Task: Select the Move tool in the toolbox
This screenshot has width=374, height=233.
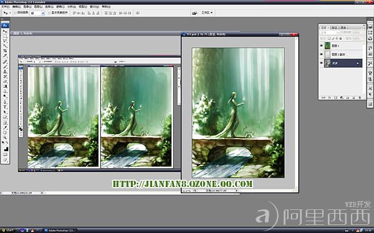Action: point(5,32)
